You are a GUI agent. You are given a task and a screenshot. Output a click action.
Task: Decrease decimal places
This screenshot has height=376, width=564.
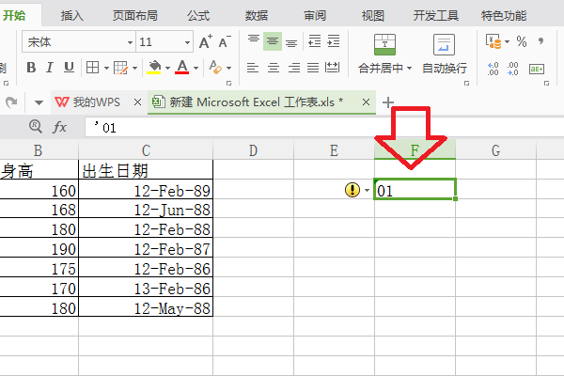(x=513, y=69)
